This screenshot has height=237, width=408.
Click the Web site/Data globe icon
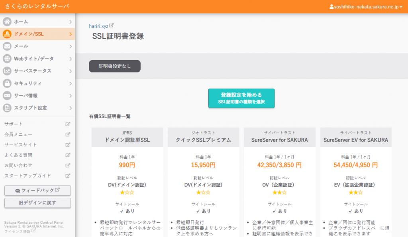tap(7, 59)
